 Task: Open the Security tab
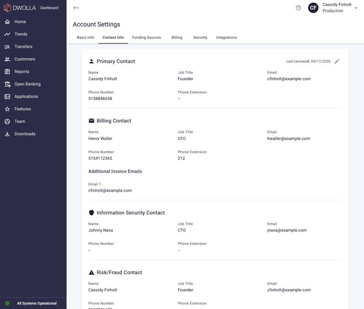coord(200,38)
